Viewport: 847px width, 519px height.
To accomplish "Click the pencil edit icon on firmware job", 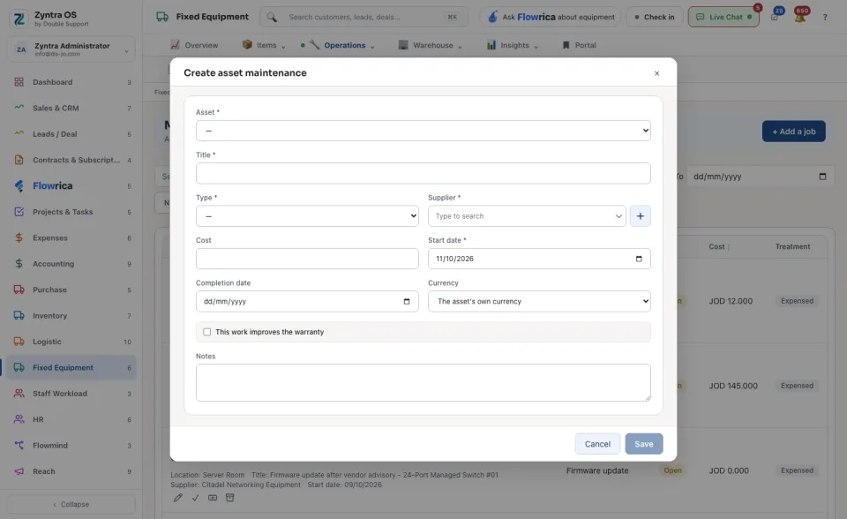I will click(x=177, y=498).
